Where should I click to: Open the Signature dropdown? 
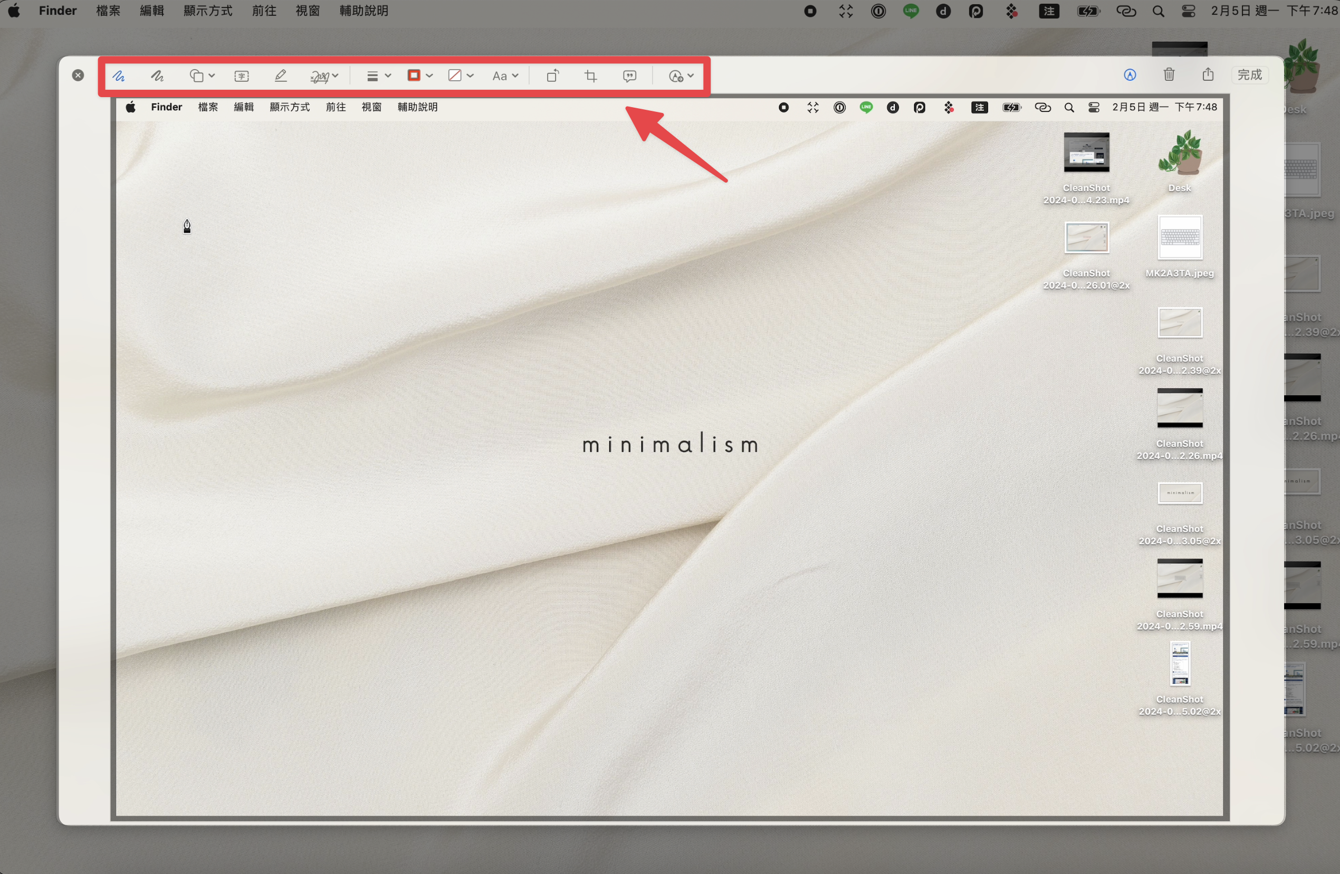324,76
